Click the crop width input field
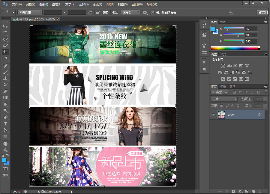This screenshot has height=194, width=270. coord(53,13)
